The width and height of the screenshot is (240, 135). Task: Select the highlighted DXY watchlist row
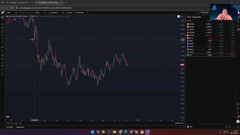(210, 55)
